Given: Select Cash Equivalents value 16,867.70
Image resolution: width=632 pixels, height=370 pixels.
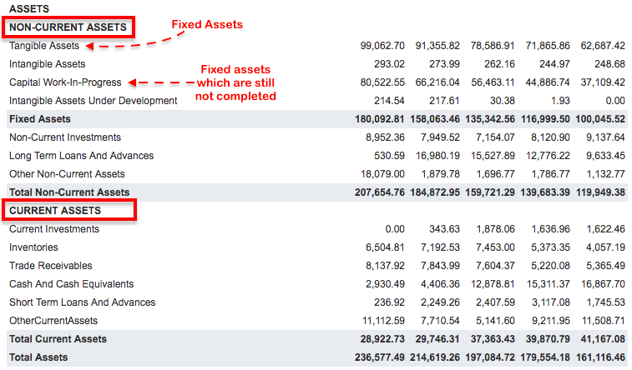Looking at the screenshot, I should pos(603,284).
